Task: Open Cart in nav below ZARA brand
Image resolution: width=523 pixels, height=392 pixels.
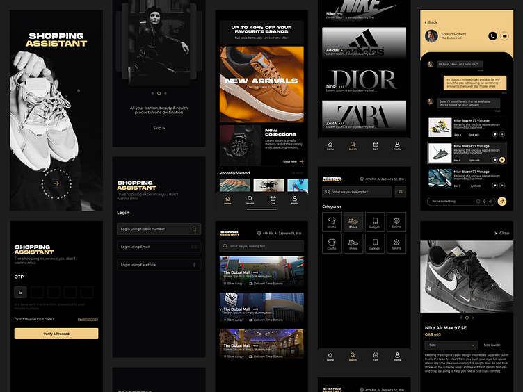Action: tap(376, 146)
